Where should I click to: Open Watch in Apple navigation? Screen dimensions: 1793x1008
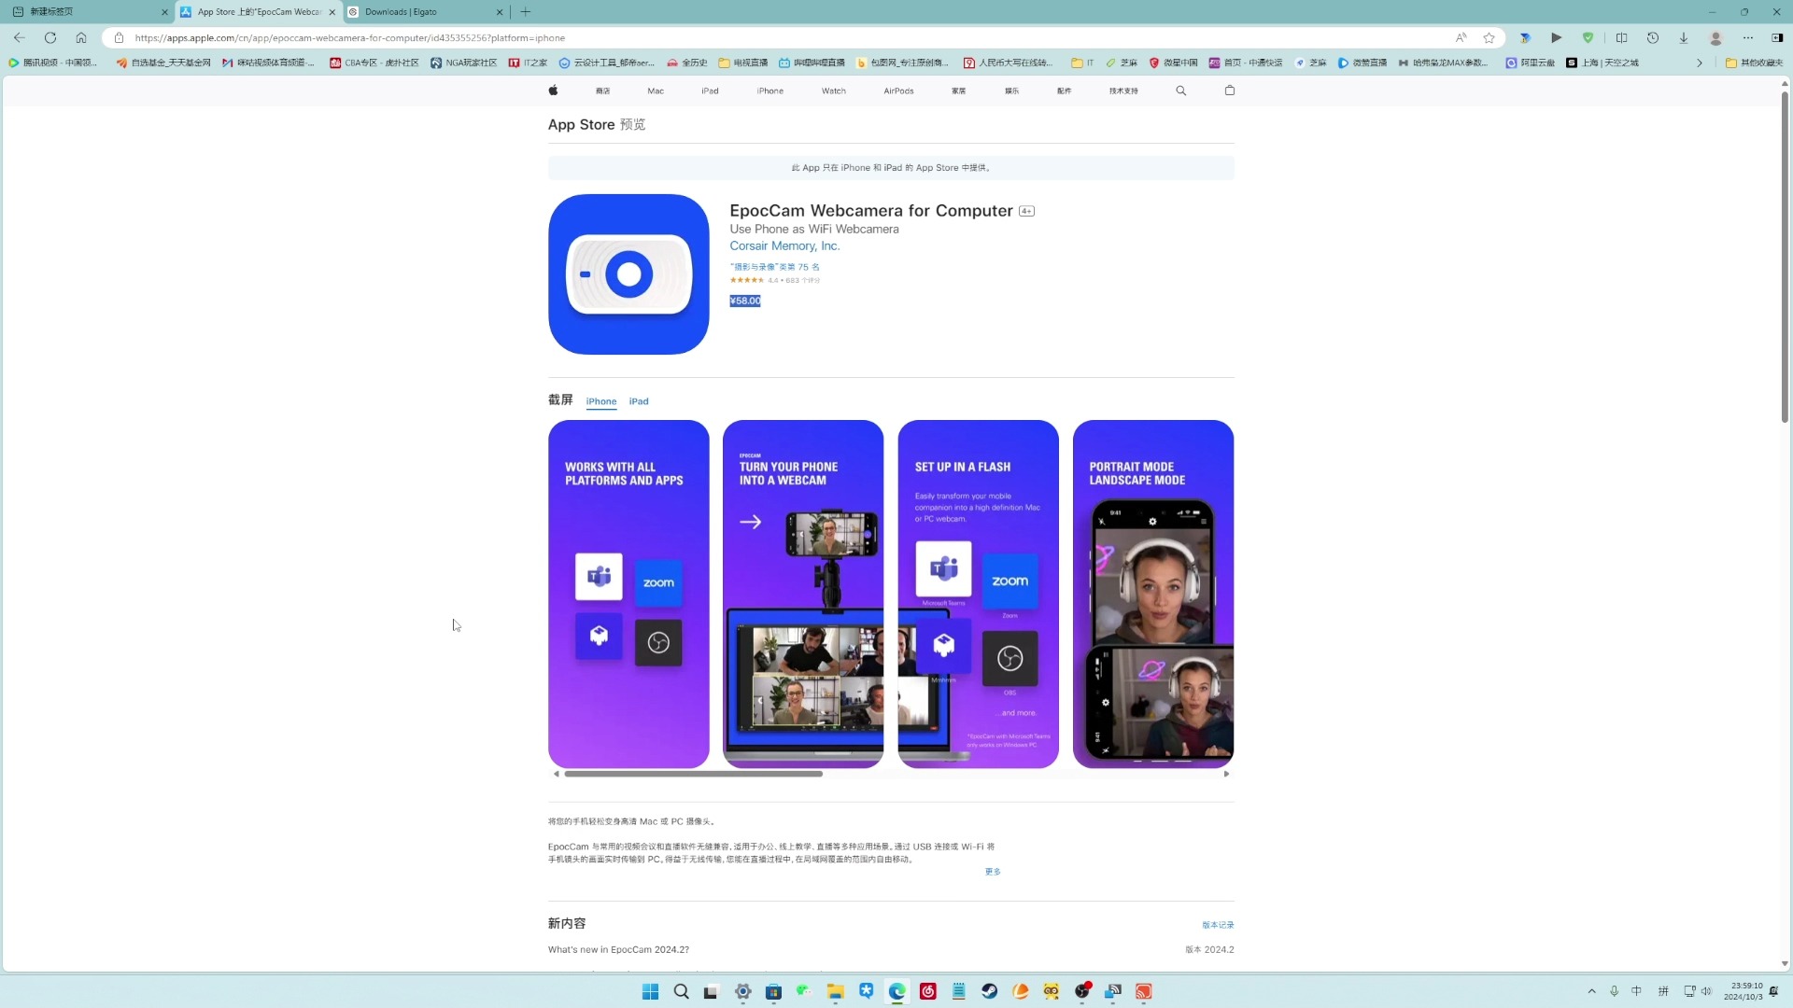coord(834,91)
